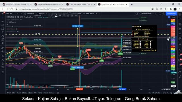Select the Text annotation tool
Viewport: 182px width, 102px height.
click(x=3, y=32)
